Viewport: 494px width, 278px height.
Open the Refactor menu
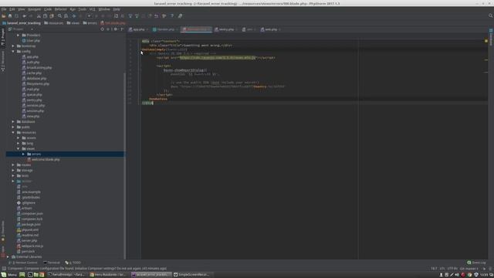[60, 9]
